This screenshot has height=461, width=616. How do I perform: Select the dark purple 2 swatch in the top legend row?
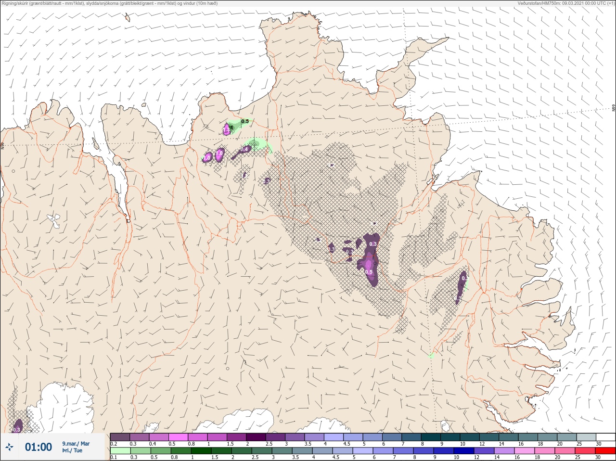pos(256,437)
